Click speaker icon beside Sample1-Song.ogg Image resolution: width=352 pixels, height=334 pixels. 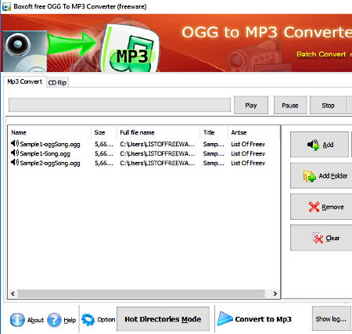pos(15,153)
